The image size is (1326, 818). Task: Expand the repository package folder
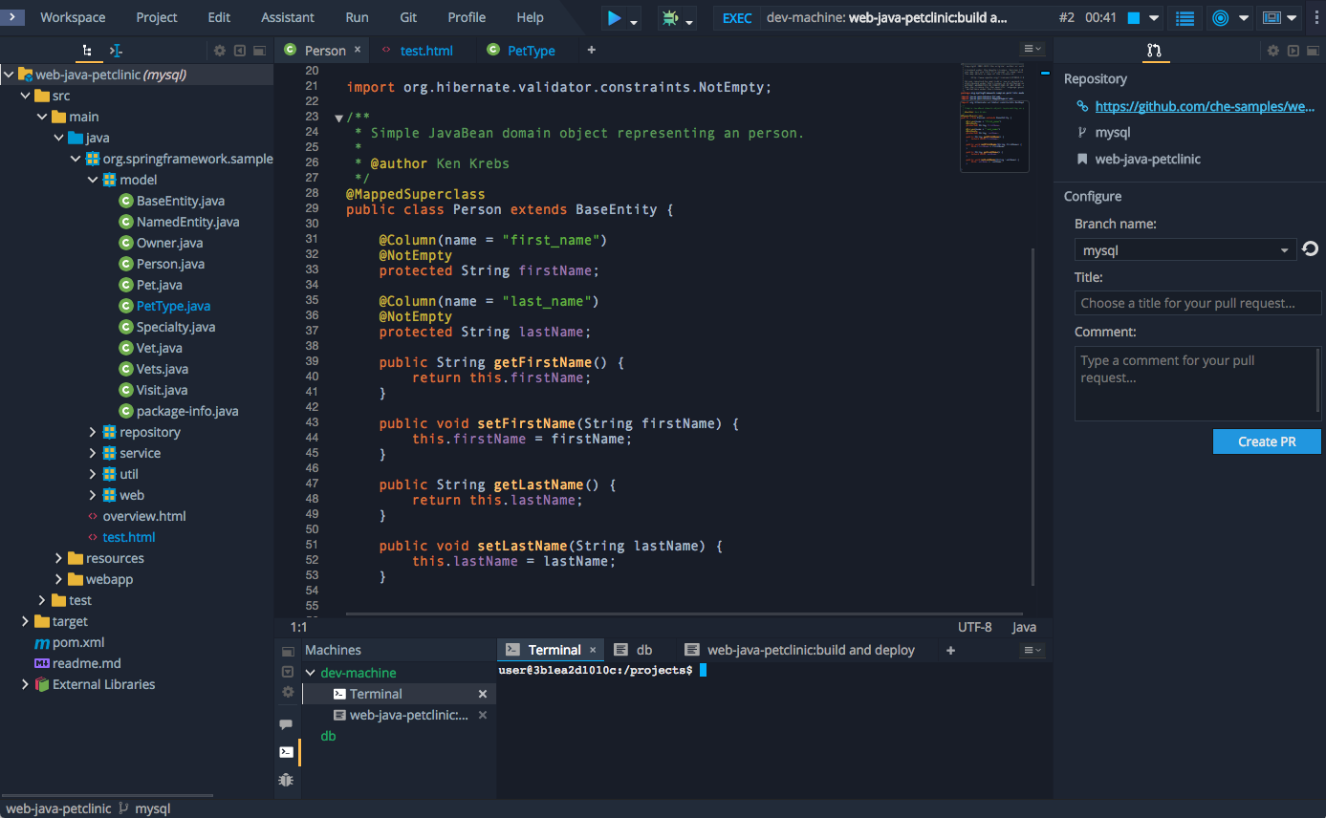point(93,432)
